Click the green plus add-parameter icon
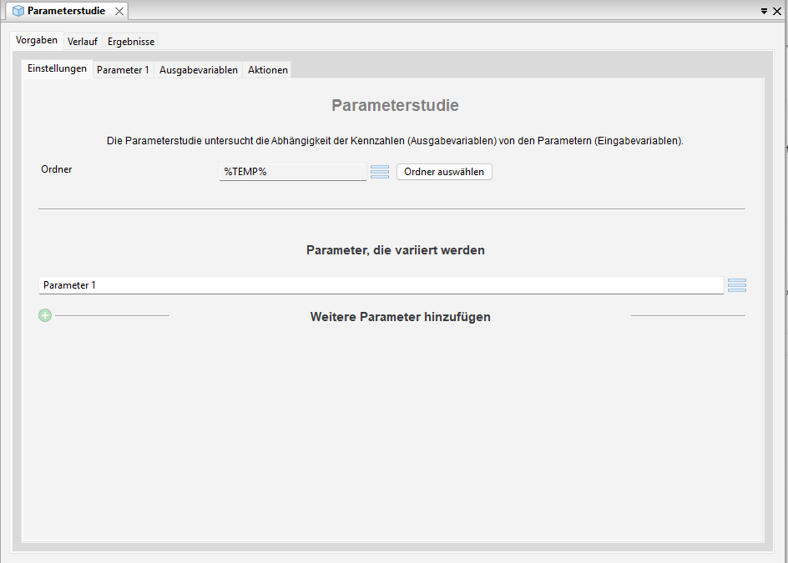788x563 pixels. click(x=45, y=316)
